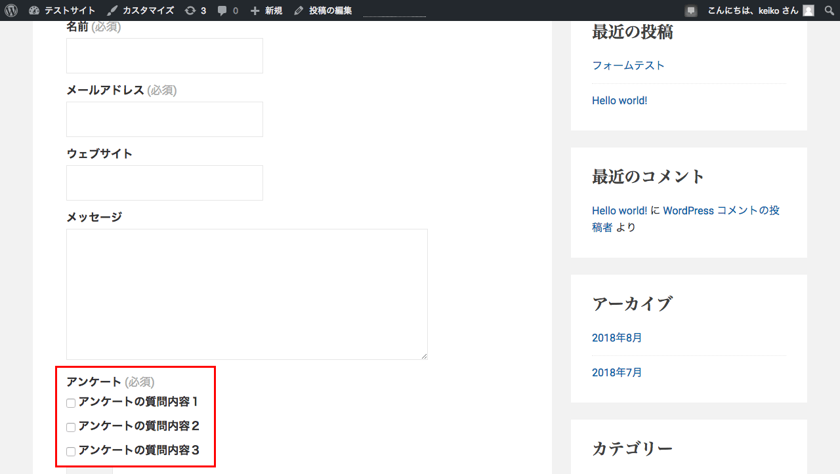The image size is (840, 474).
Task: Click the updates count 3 in admin bar
Action: pyautogui.click(x=203, y=10)
